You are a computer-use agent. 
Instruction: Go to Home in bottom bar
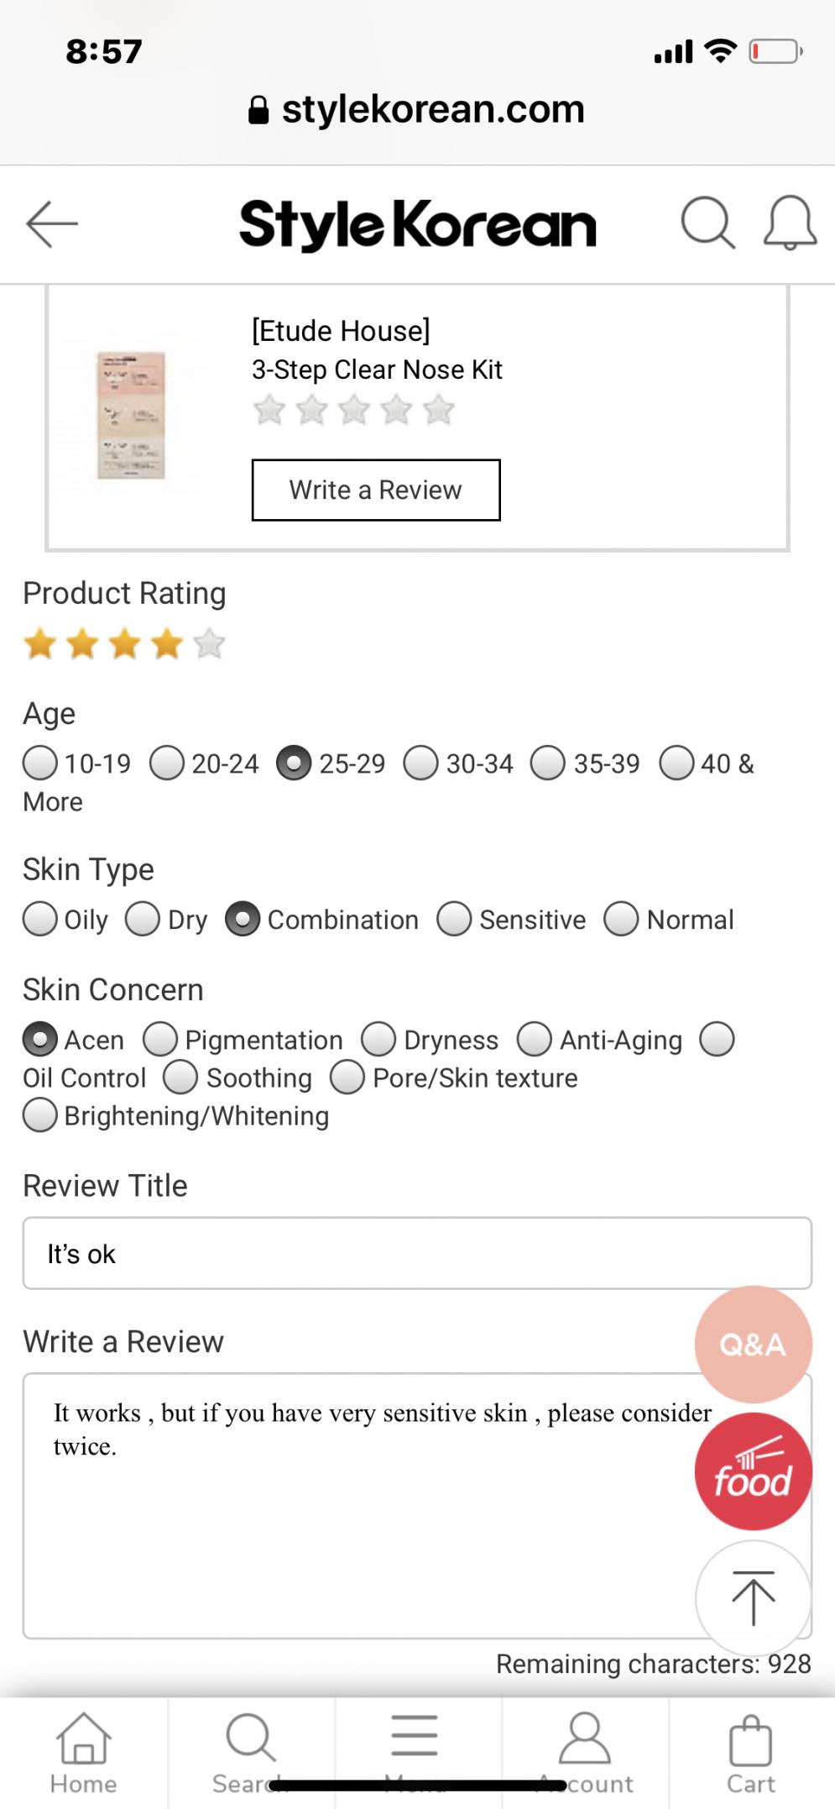(83, 1753)
